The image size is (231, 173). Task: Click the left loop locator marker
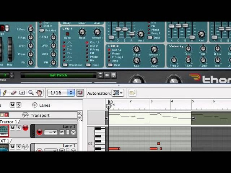[x=110, y=102]
